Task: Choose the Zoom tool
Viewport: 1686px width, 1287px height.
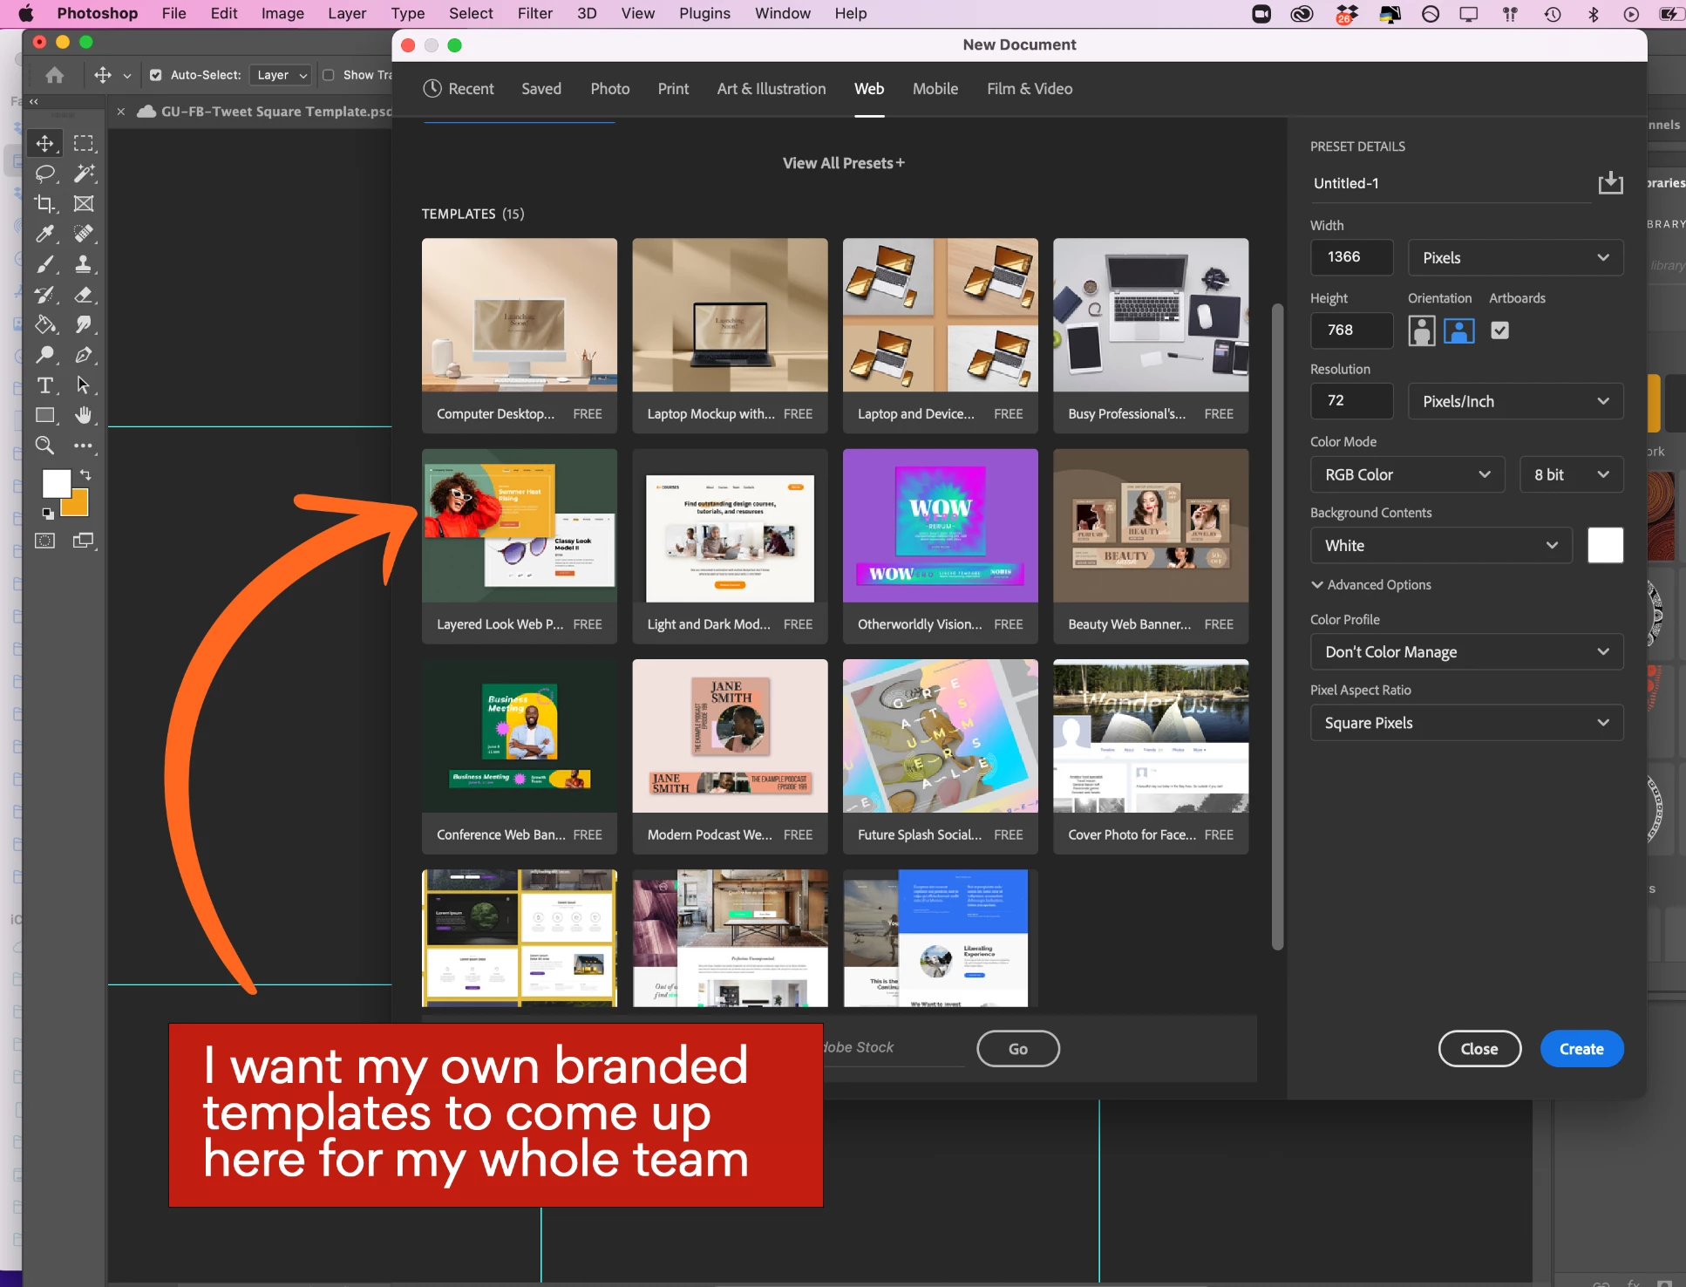Action: click(44, 446)
